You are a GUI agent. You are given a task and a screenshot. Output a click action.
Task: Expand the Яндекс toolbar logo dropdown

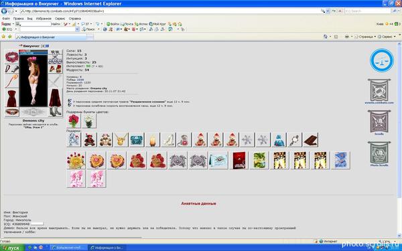[13, 24]
